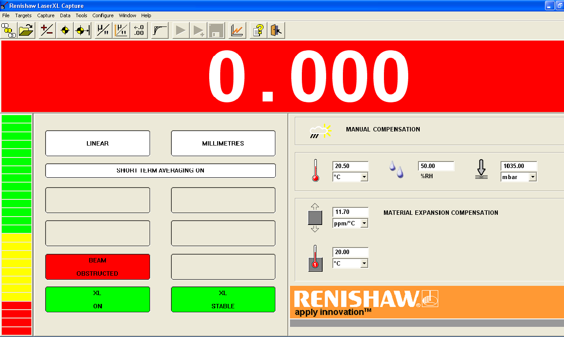Open the Configure menu
The height and width of the screenshot is (337, 564).
[103, 15]
